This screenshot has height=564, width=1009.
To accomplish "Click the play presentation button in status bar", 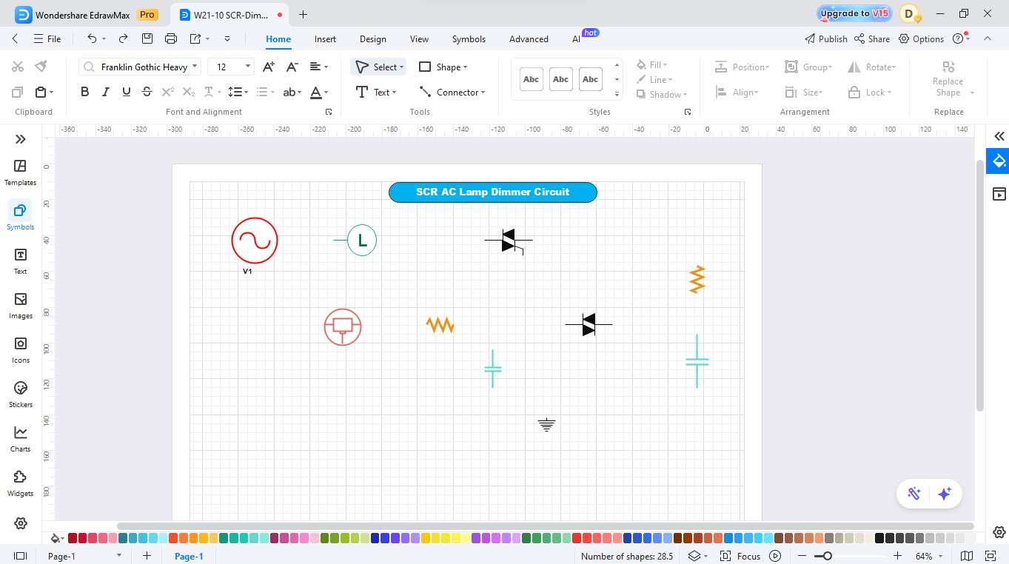I will (x=775, y=556).
